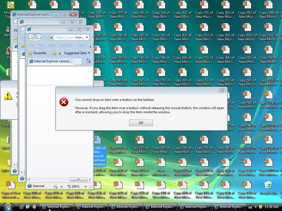The image size is (282, 211).
Task: Open the Suggested Sites dropdown
Action: pyautogui.click(x=77, y=53)
